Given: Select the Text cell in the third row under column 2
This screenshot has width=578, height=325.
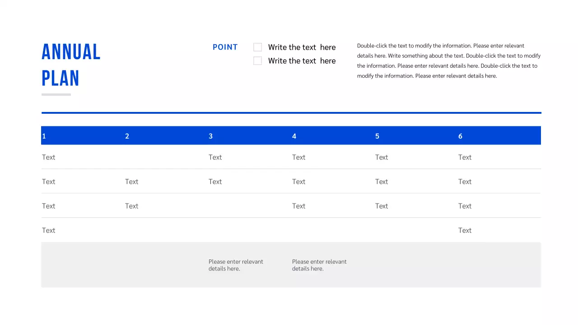Looking at the screenshot, I should 131,206.
